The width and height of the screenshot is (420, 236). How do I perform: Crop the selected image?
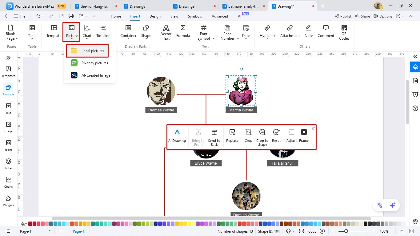tap(248, 136)
